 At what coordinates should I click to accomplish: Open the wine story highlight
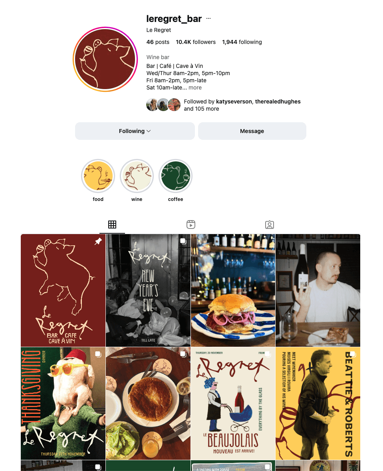coord(137,176)
